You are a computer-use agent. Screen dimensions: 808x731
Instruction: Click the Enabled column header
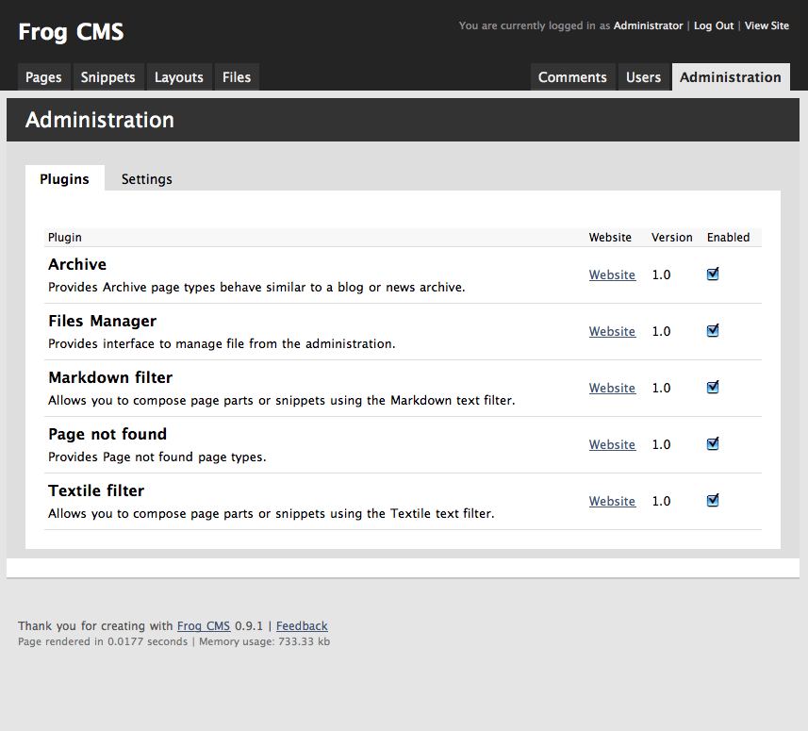(728, 237)
